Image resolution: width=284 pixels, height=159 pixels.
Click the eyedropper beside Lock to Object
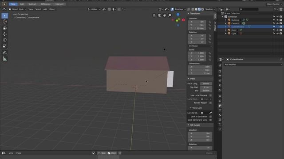click(x=210, y=113)
